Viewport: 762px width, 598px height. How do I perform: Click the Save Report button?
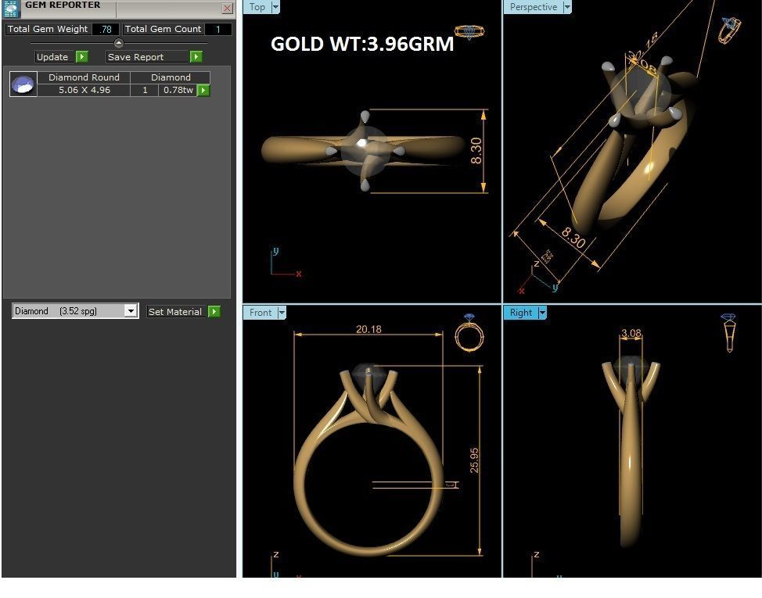(147, 57)
